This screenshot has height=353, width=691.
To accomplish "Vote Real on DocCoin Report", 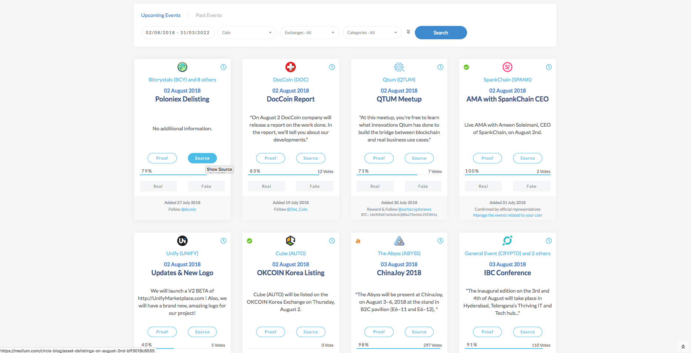I will [267, 186].
